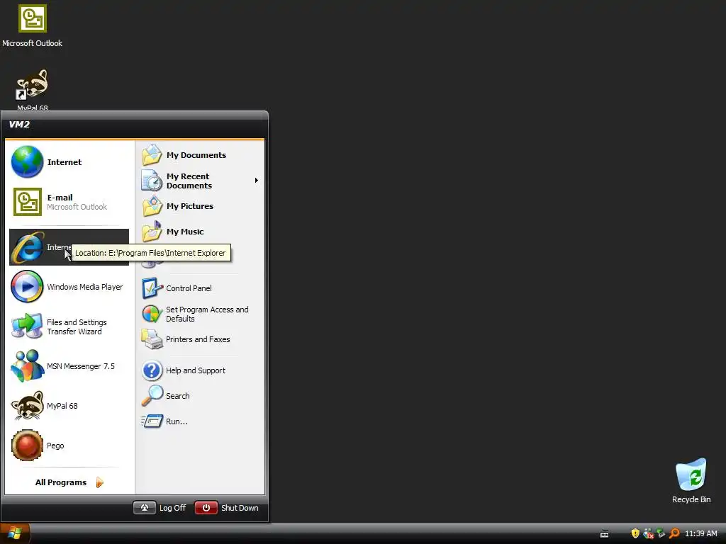Screen dimensions: 726x544
Task: Open E-mail Microsoft Outlook in Start menu
Action: coord(69,202)
